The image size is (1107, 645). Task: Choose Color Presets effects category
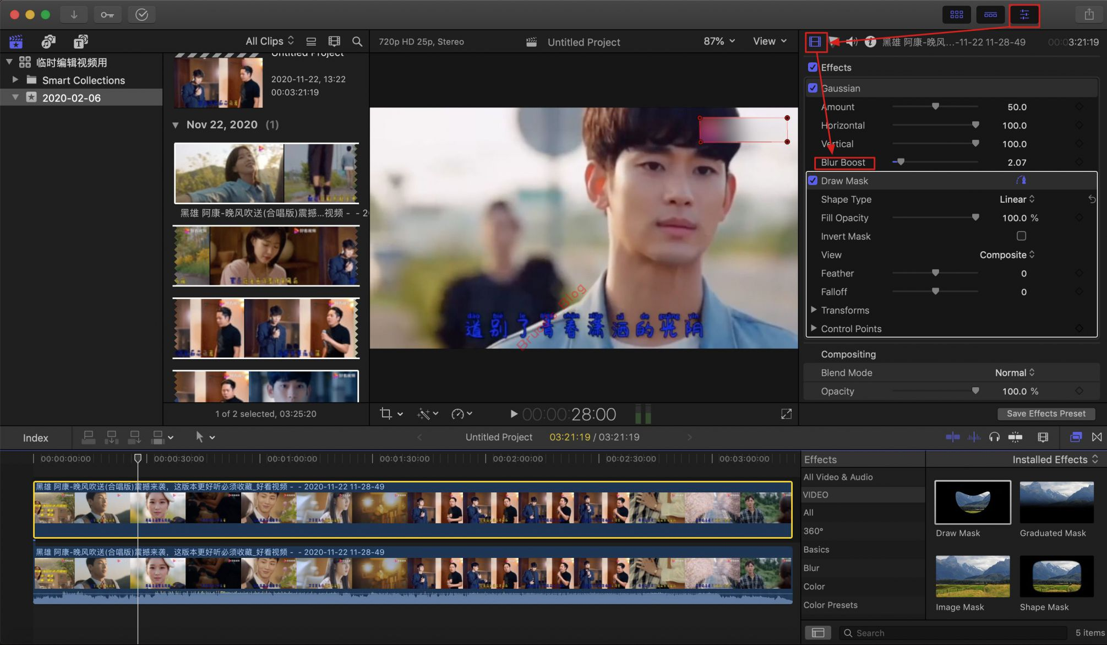(x=830, y=605)
